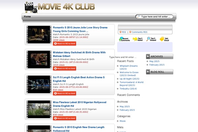Open May 2015 under ARCHIVES header box
This screenshot has width=198, height=132.
coord(154,61)
